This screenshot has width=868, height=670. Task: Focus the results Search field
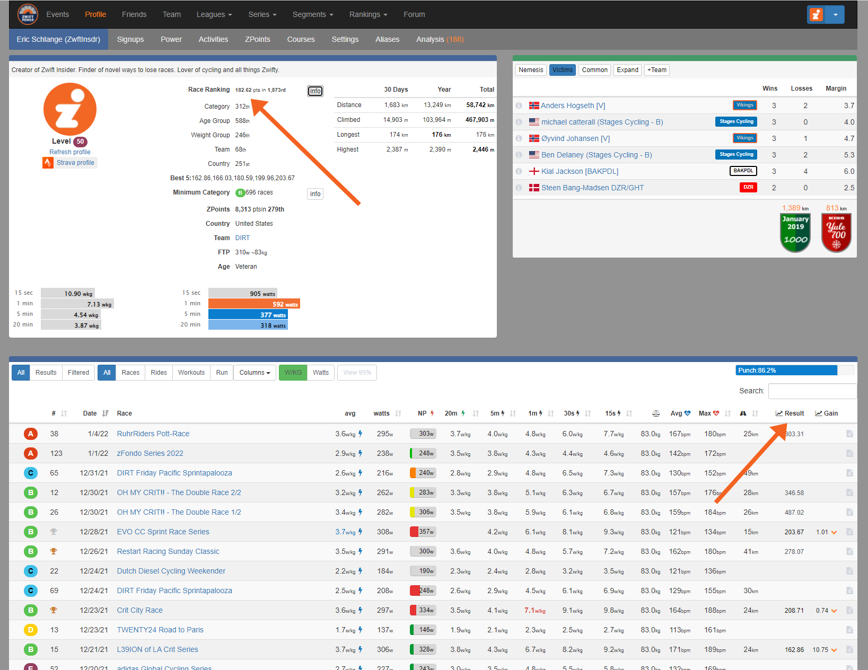click(x=812, y=391)
